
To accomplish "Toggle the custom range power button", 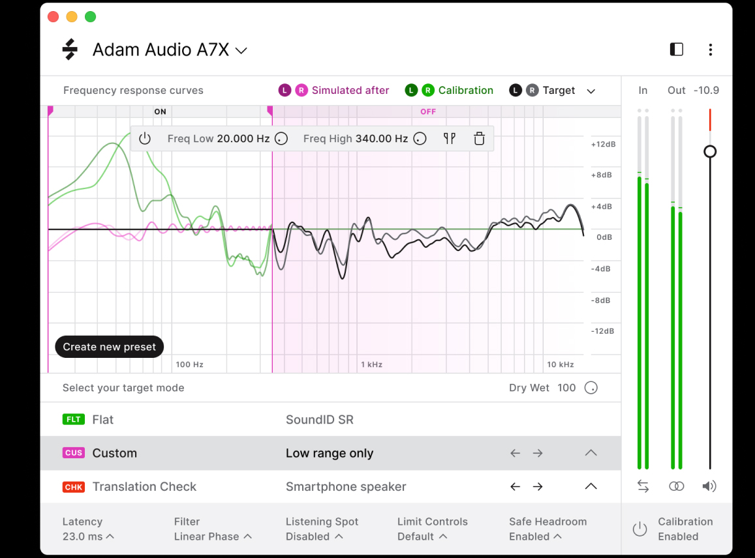I will 145,138.
